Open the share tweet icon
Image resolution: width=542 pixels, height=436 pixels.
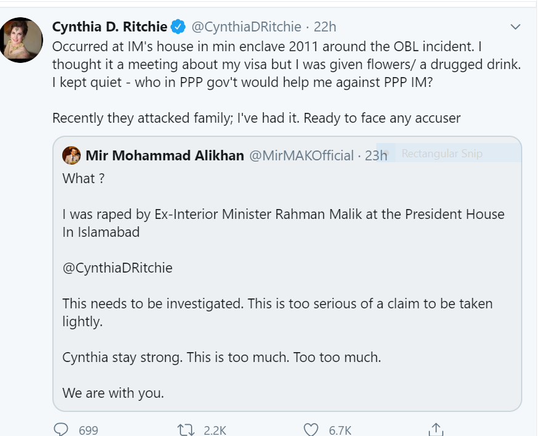pos(436,429)
